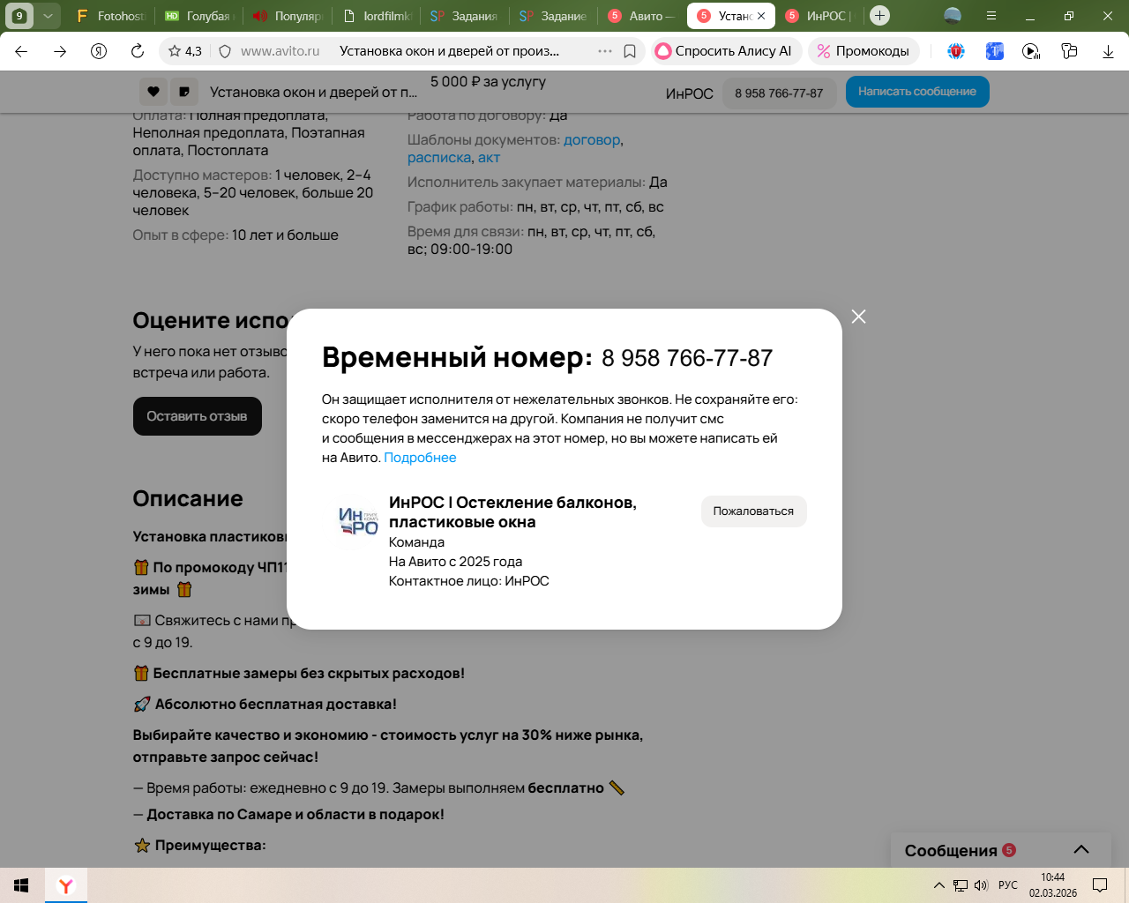The width and height of the screenshot is (1129, 903).
Task: Click the profile avatar in title bar
Action: pyautogui.click(x=953, y=16)
